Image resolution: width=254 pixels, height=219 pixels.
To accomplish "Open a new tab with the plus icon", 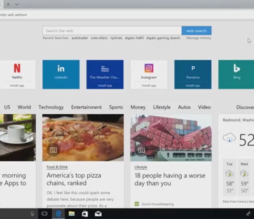I will tap(8, 4).
